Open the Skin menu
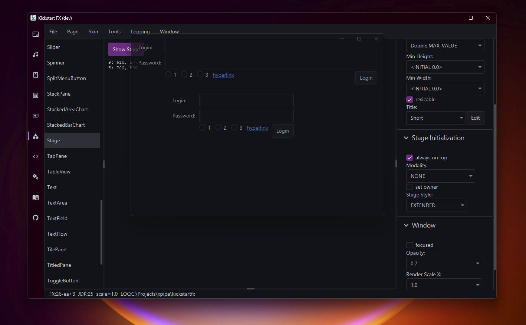 coord(93,32)
